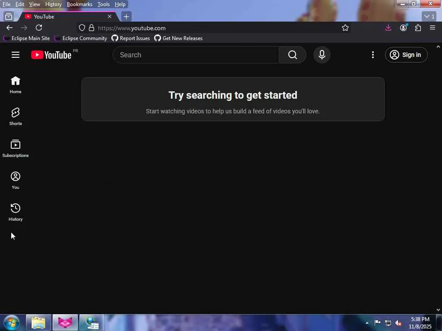Open the Windows Start menu
Image resolution: width=442 pixels, height=331 pixels.
12,322
